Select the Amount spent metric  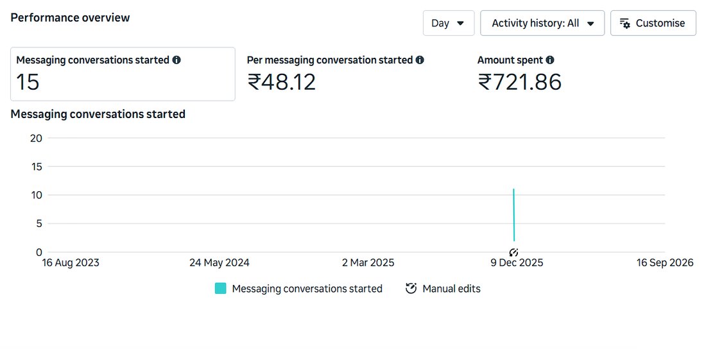(520, 74)
